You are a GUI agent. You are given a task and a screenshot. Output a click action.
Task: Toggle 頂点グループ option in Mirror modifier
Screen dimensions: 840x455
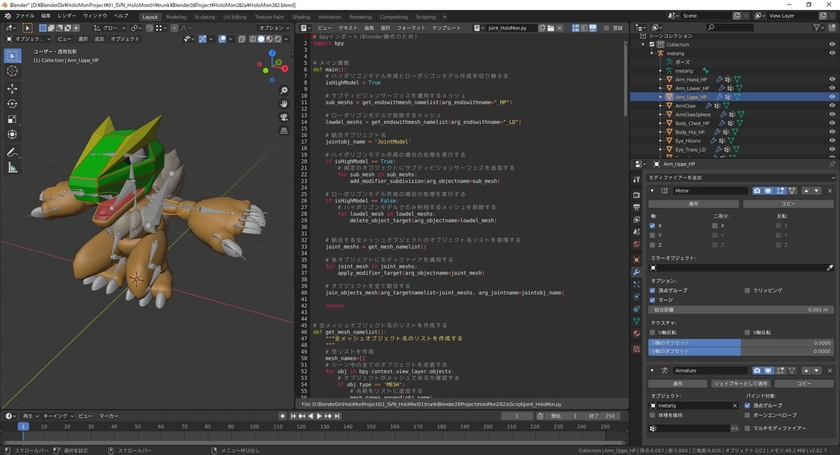click(x=652, y=290)
